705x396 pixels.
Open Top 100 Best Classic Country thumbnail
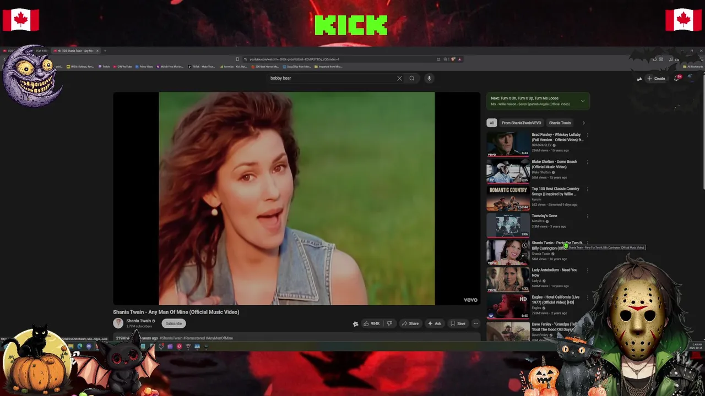[508, 198]
